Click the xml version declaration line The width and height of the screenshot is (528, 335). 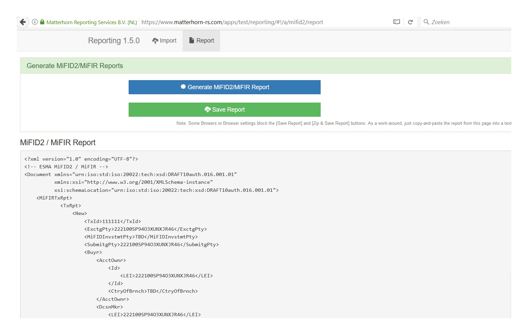pyautogui.click(x=81, y=159)
